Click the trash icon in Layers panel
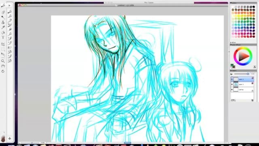 (x=253, y=100)
